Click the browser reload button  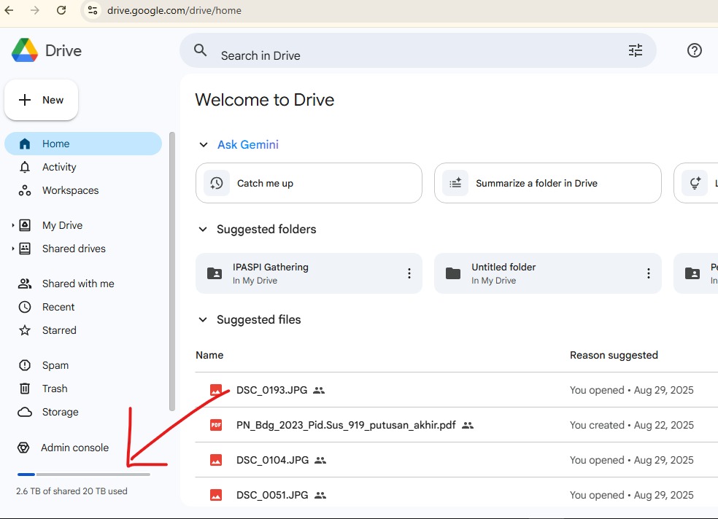click(61, 10)
